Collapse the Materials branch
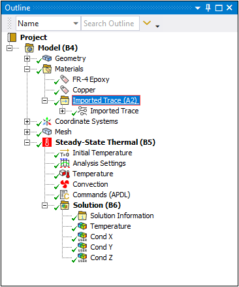This screenshot has height=287, width=239. [x=27, y=69]
